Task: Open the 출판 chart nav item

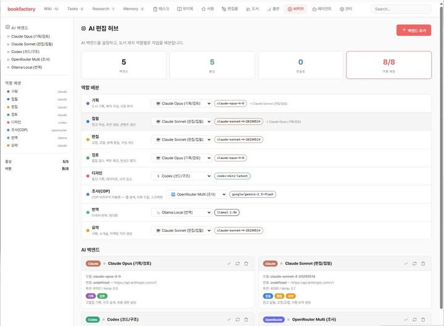Action: [x=273, y=9]
